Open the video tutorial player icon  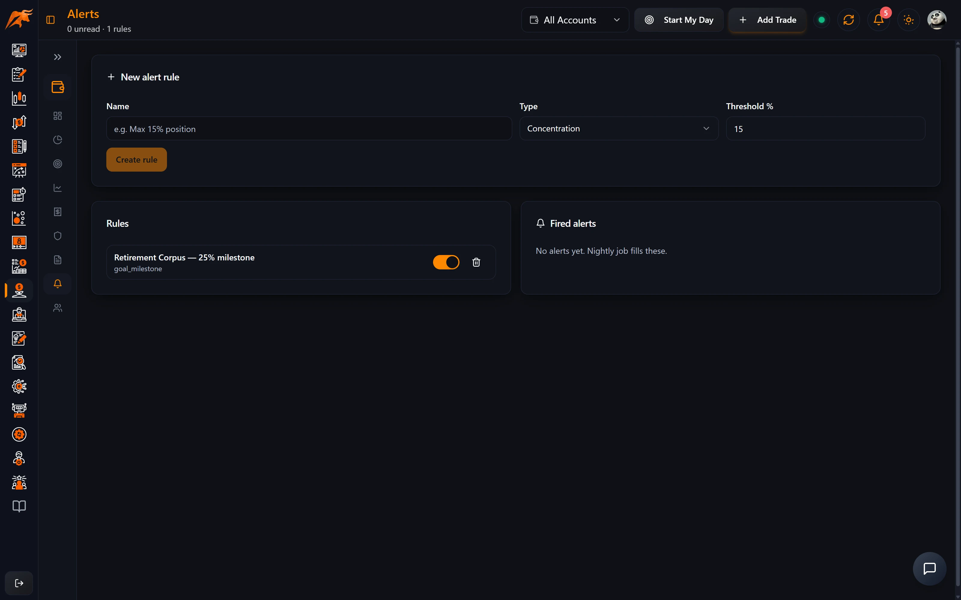click(x=19, y=242)
